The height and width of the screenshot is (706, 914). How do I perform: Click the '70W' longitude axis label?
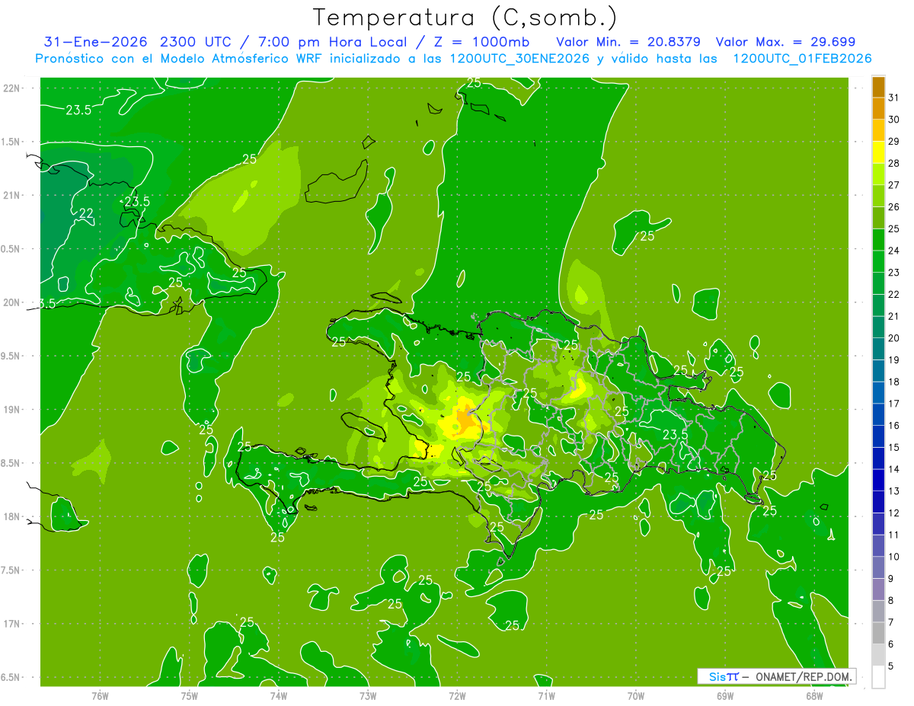(x=636, y=695)
